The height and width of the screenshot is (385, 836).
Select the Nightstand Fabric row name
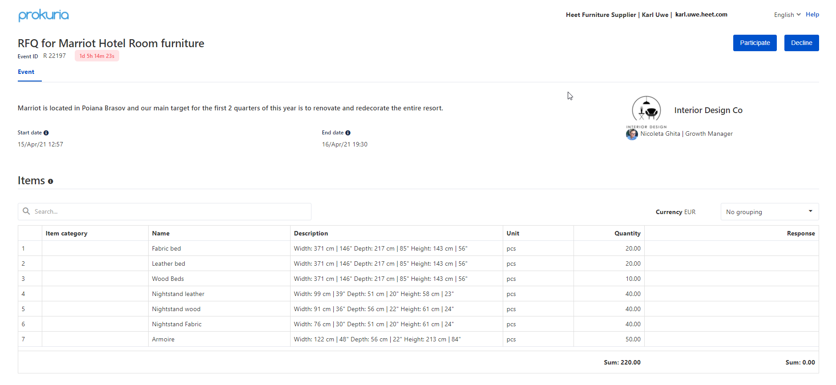tap(177, 324)
